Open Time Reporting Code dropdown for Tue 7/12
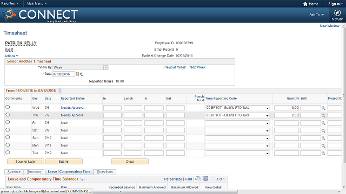The width and height of the screenshot is (346, 194). coord(237,153)
